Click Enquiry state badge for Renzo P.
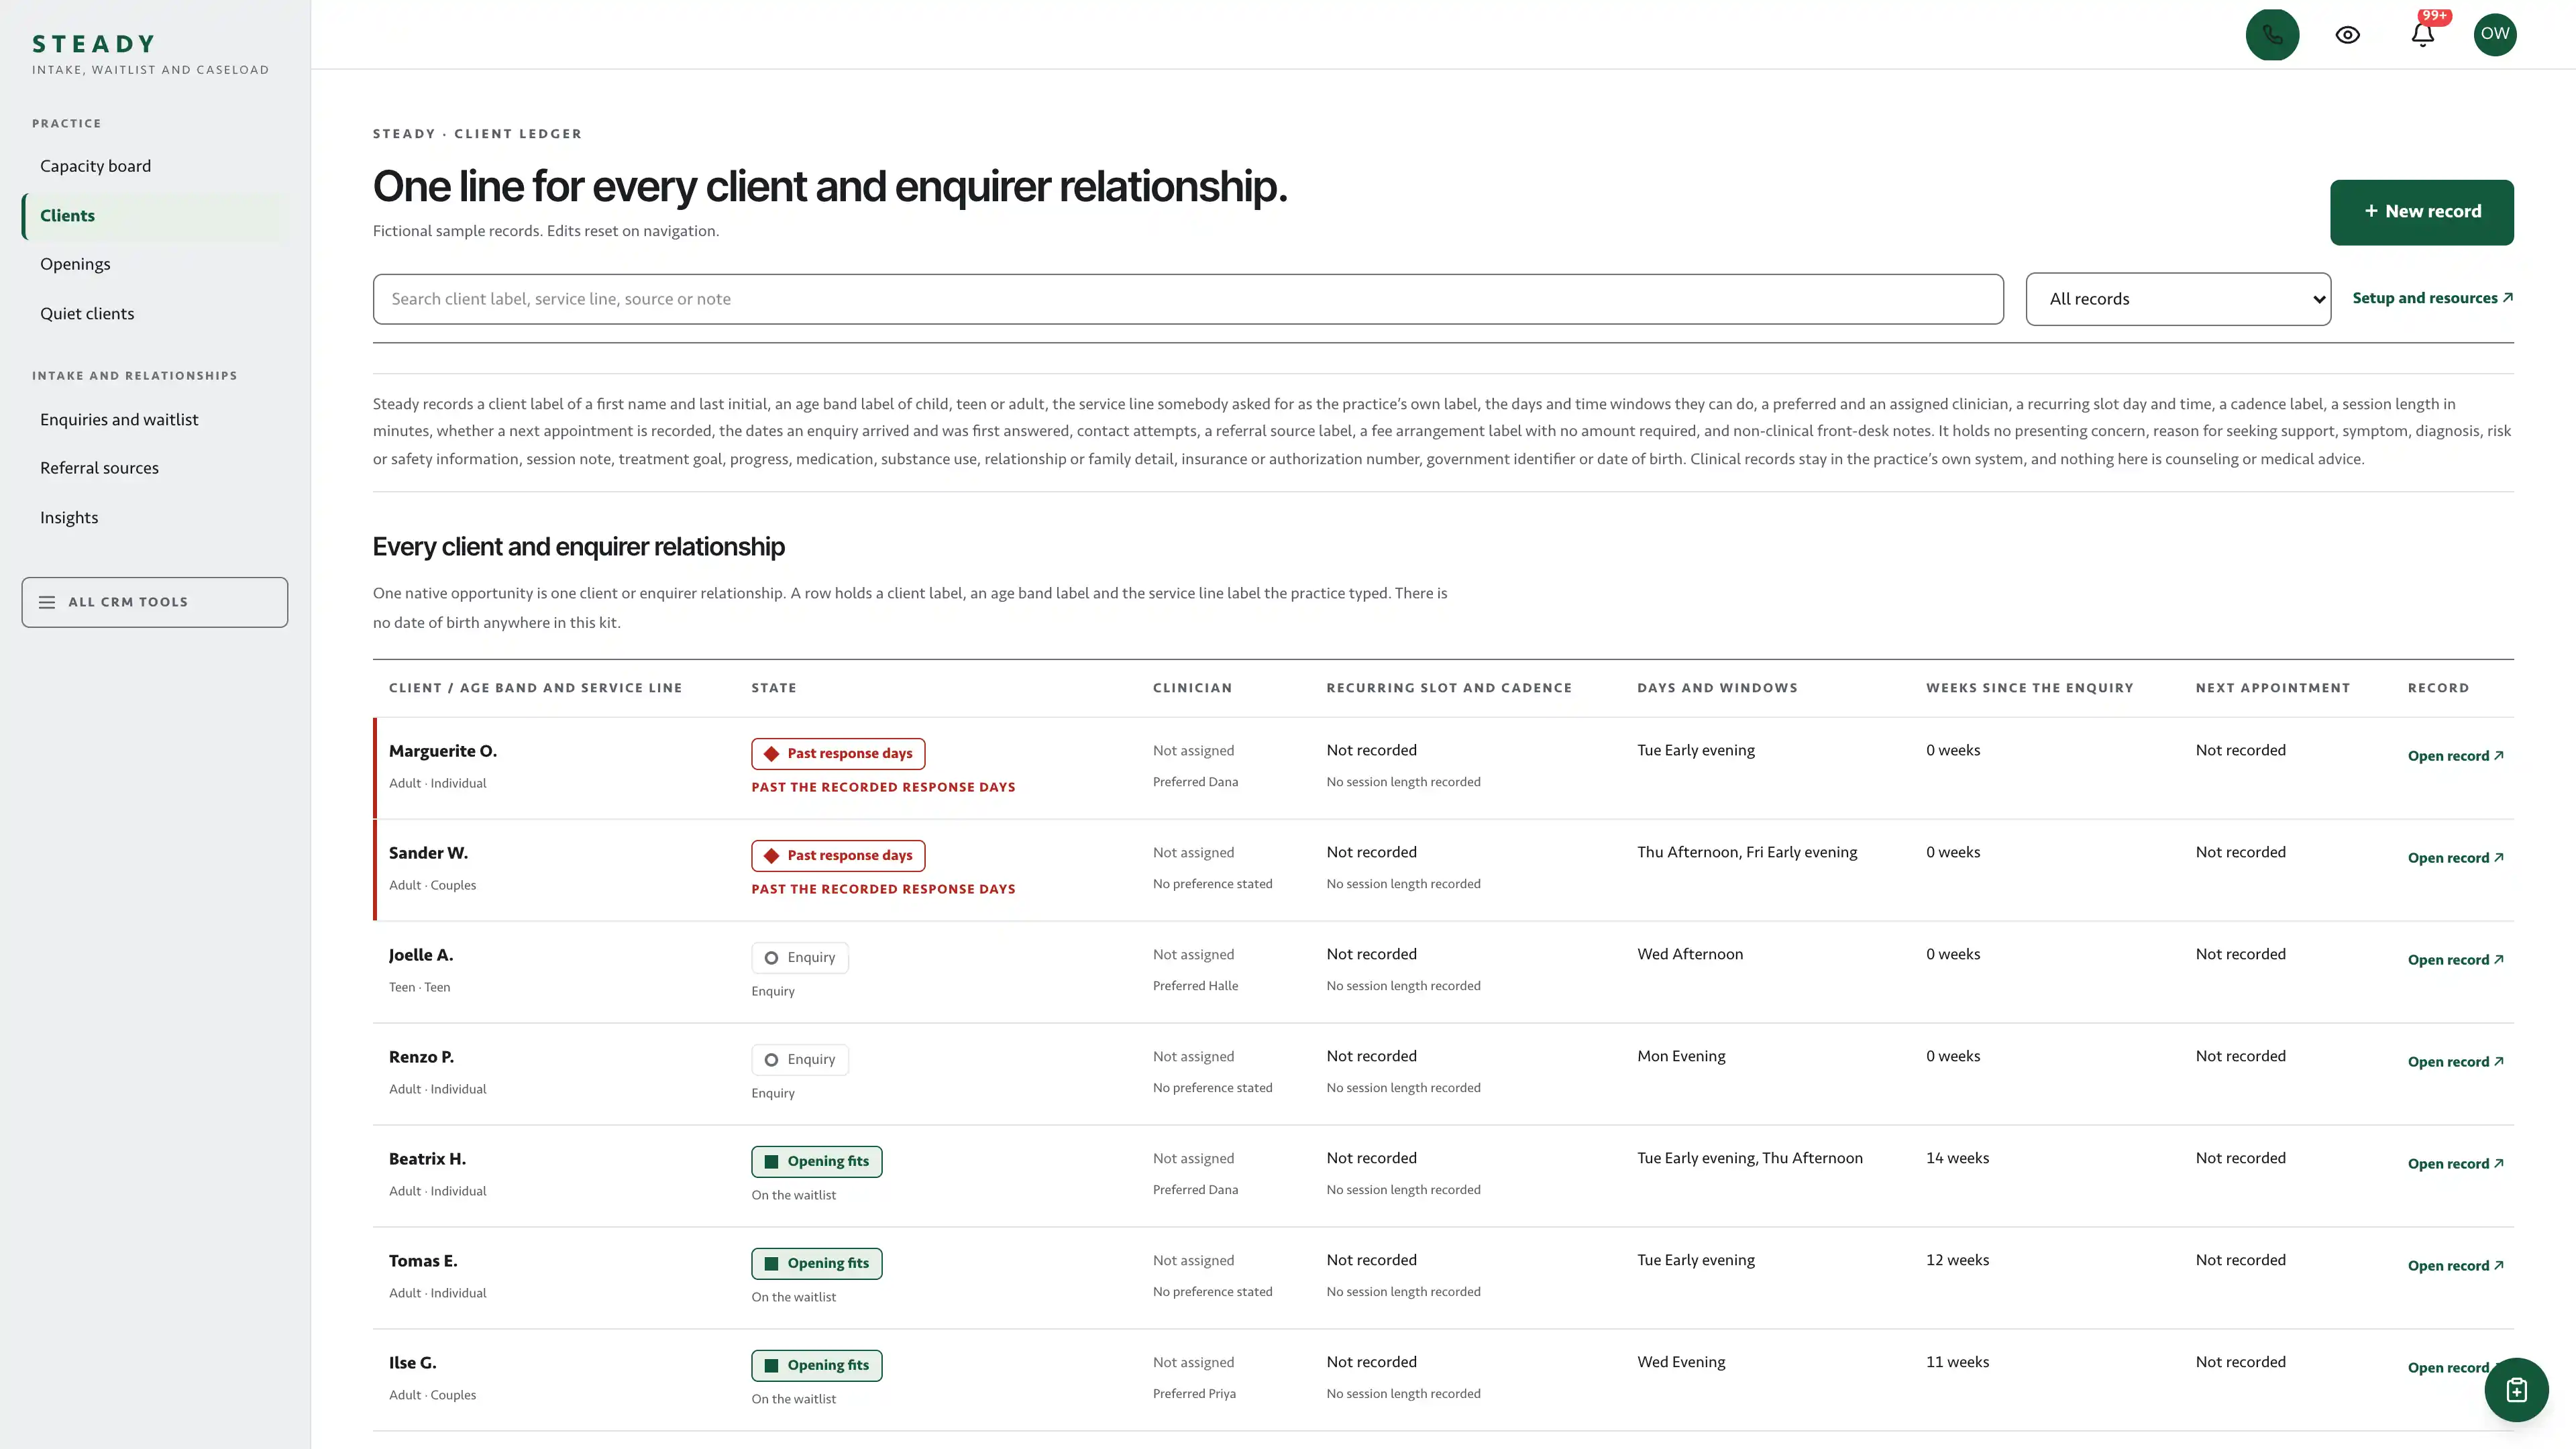2576x1449 pixels. click(800, 1060)
